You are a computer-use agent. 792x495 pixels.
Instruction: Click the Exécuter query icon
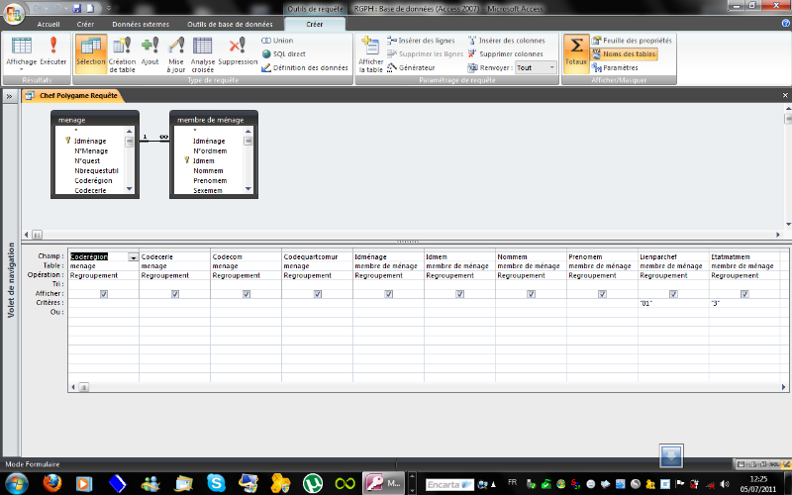coord(52,49)
